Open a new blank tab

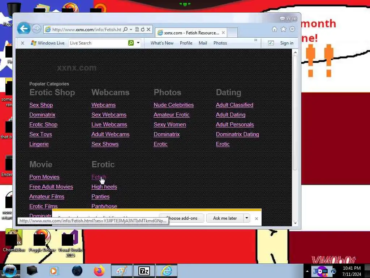[232, 33]
